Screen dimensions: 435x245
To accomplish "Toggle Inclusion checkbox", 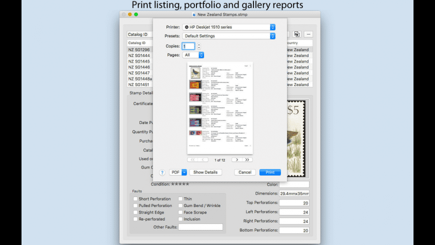I will click(x=180, y=219).
